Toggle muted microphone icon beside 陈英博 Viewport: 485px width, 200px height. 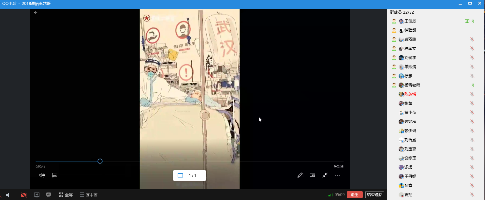tap(472, 94)
